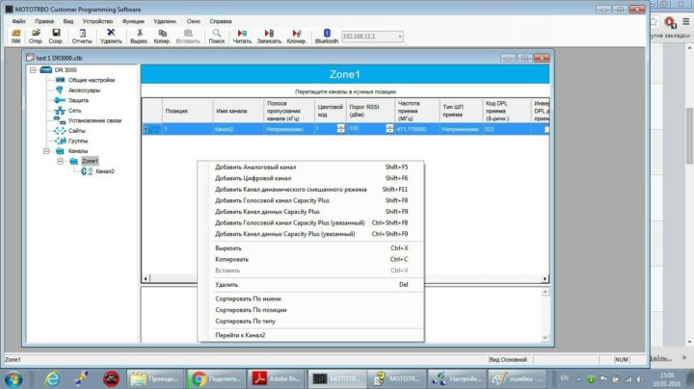Toggle the checkbox in the Канал2 row
The width and height of the screenshot is (694, 389).
pos(547,128)
